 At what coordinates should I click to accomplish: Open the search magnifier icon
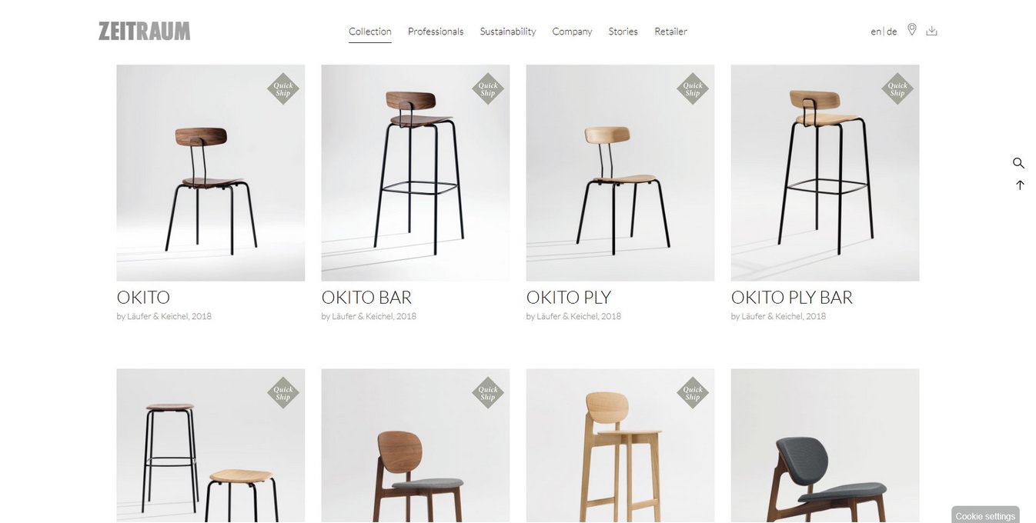pyautogui.click(x=1018, y=163)
